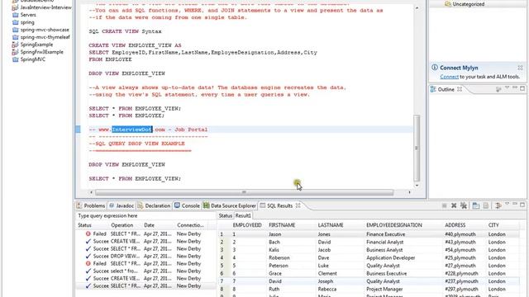Switch SQL Results display mode icon
529x297 pixels.
(x=476, y=205)
